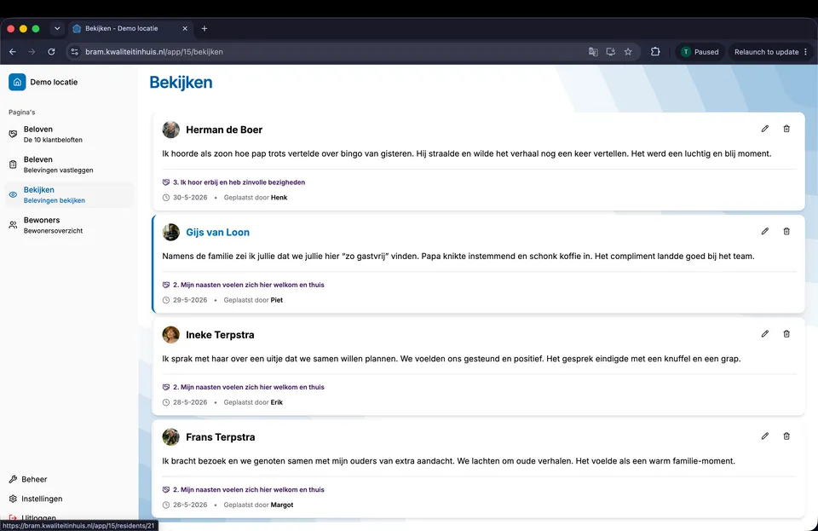The width and height of the screenshot is (818, 531).
Task: Click Ineke Terpstra's avatar photo
Action: [170, 334]
